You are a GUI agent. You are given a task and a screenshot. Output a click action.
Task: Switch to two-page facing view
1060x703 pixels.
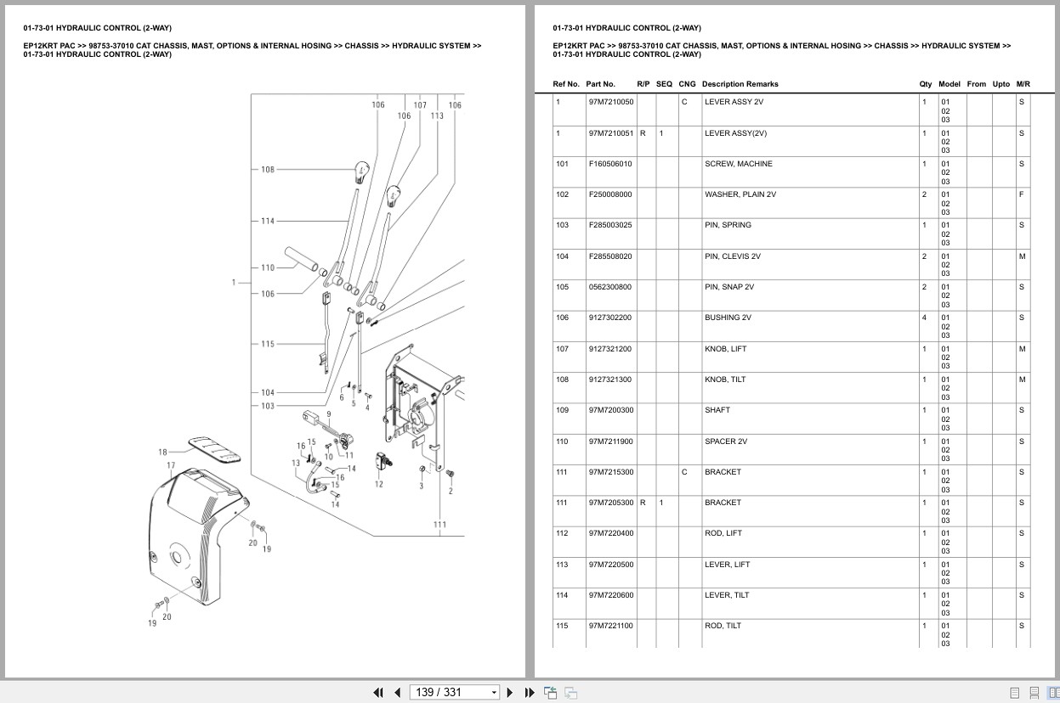tap(1052, 693)
